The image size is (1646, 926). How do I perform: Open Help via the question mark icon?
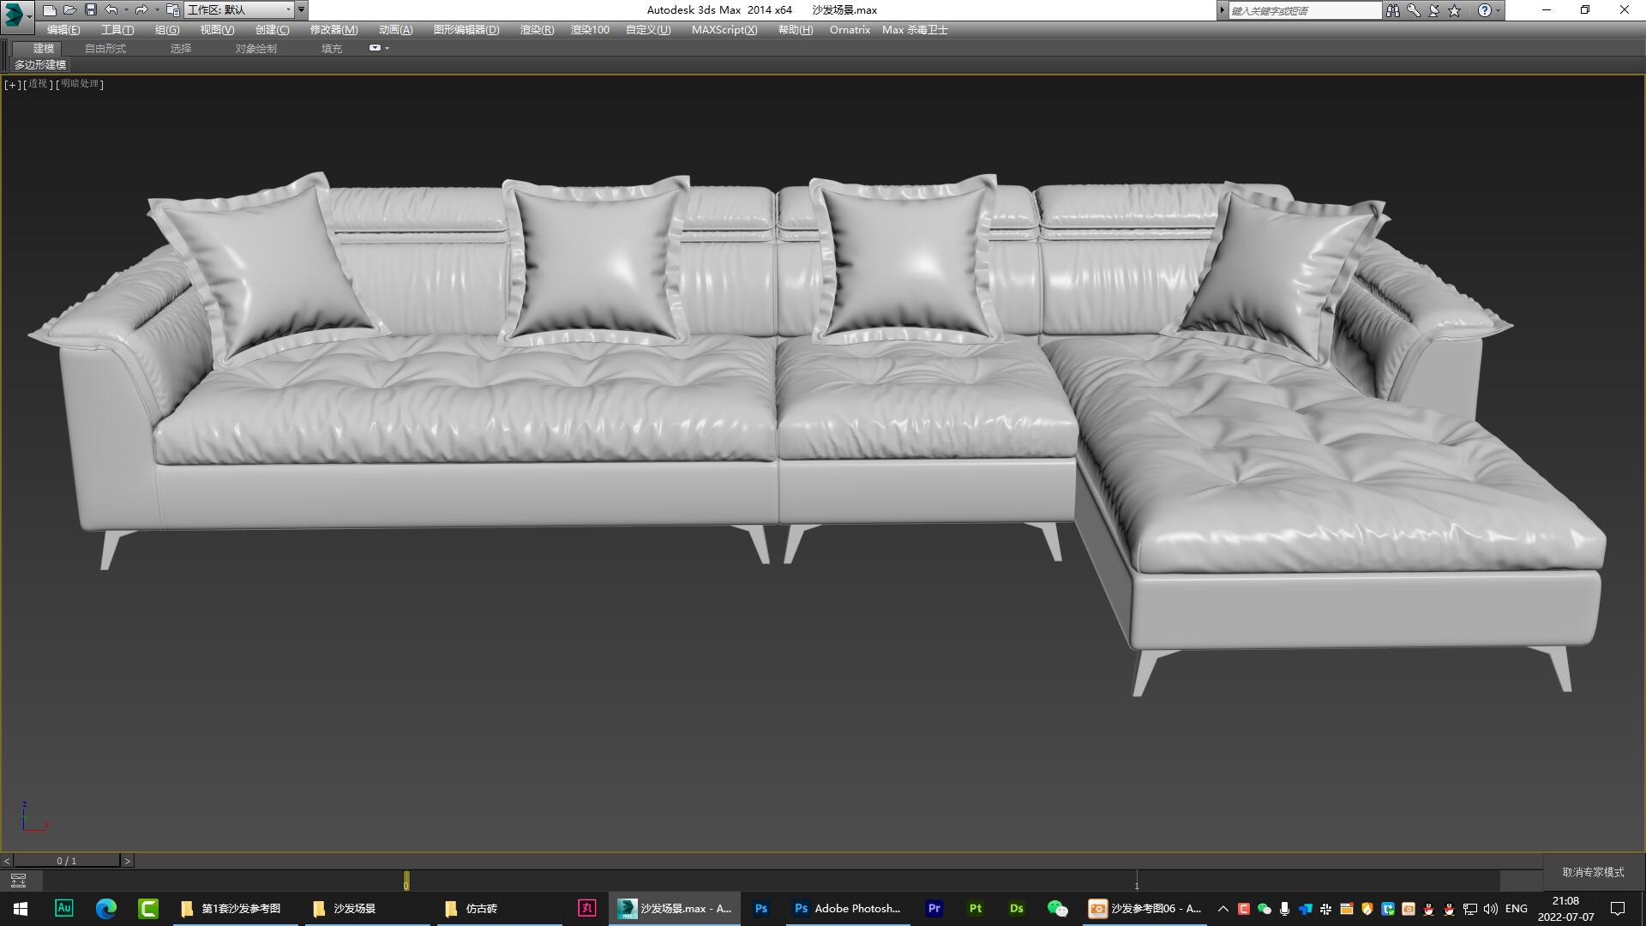click(x=1484, y=10)
